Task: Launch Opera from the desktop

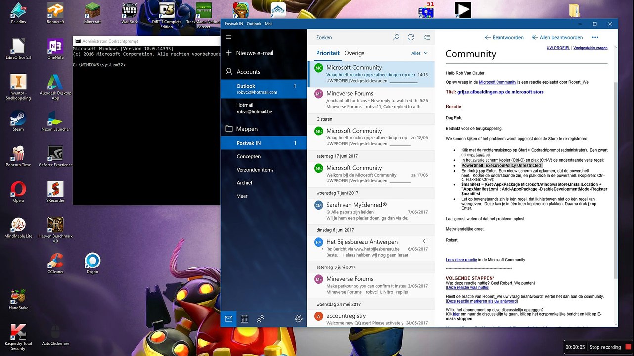Action: pyautogui.click(x=18, y=192)
